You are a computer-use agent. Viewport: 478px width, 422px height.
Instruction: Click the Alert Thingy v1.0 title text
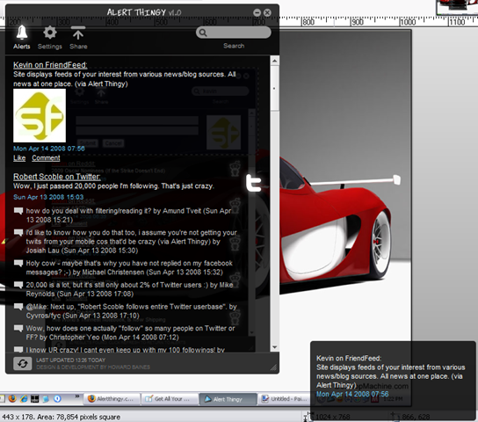pyautogui.click(x=144, y=12)
